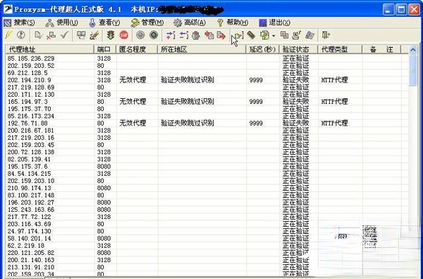Select proxy row 213.131.91.210
The image size is (423, 279).
coord(207,267)
